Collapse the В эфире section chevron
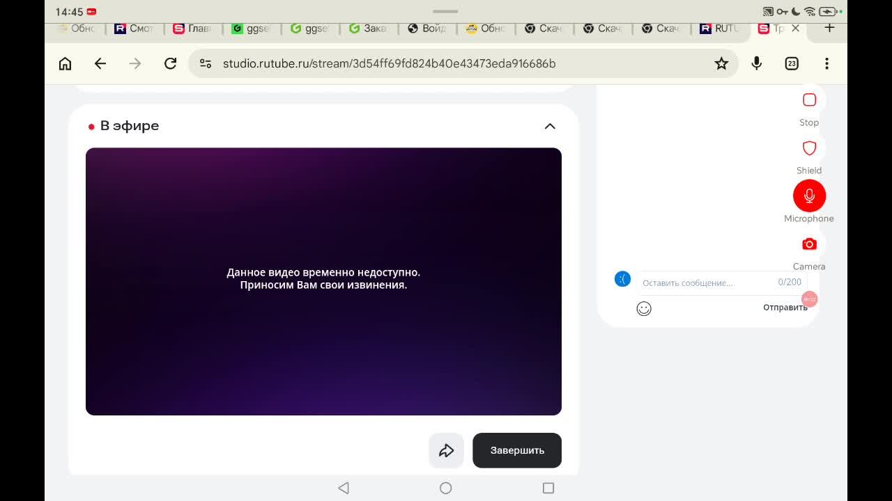This screenshot has height=501, width=892. [x=550, y=126]
